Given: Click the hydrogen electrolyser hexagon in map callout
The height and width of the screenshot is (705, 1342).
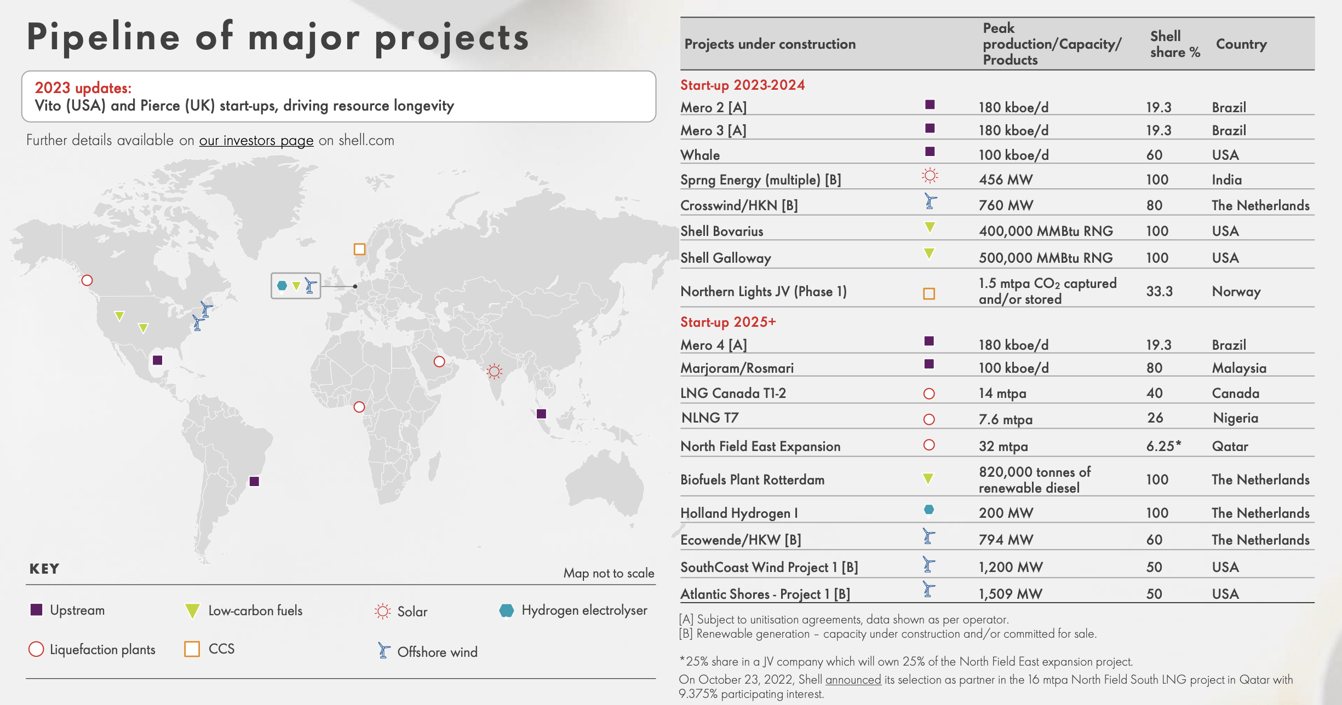Looking at the screenshot, I should [x=282, y=286].
